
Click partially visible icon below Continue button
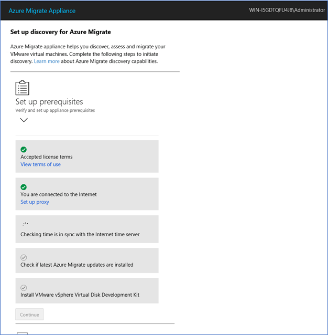click(22, 333)
